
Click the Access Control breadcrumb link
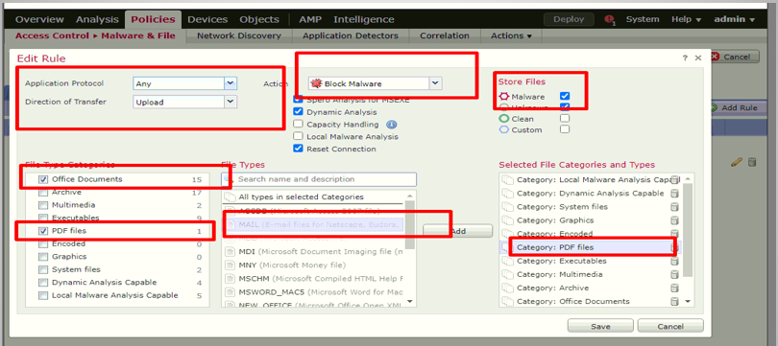coord(52,35)
